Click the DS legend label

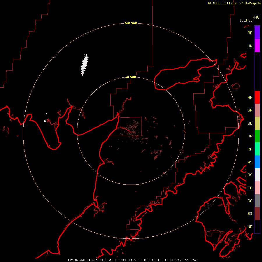(250, 175)
